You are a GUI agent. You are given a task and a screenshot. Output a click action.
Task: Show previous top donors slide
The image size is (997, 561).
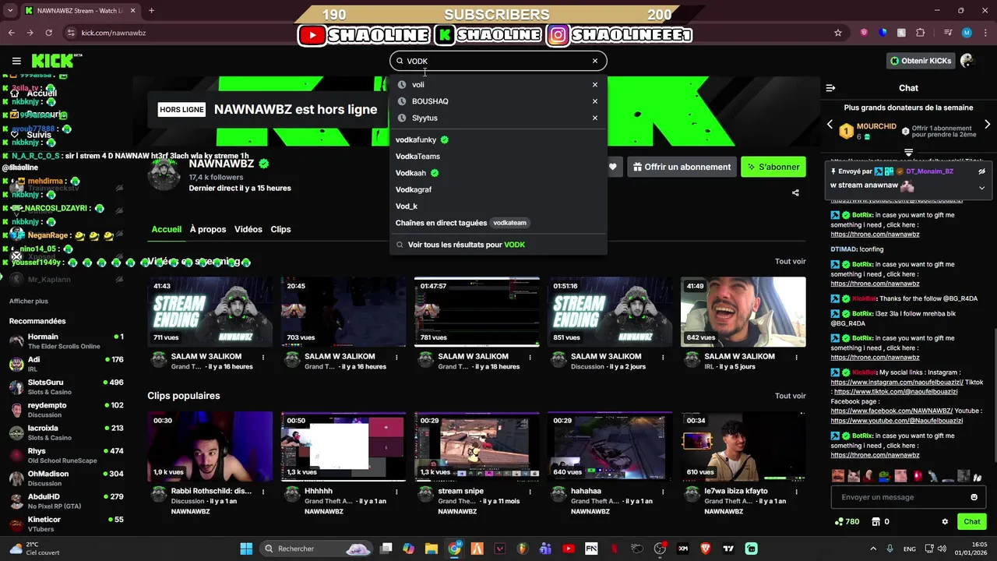coord(830,125)
